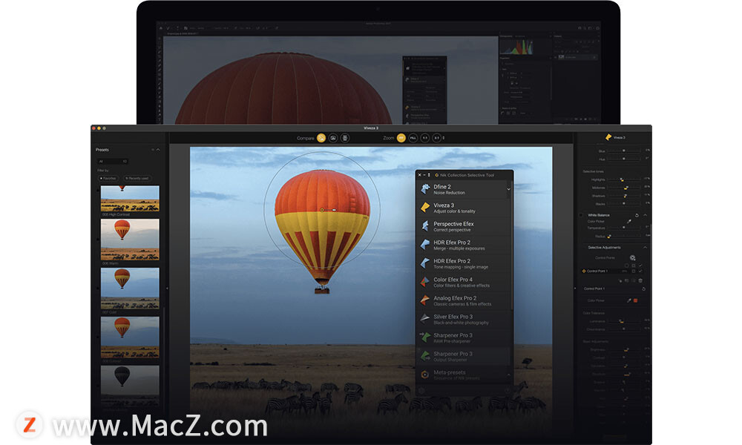This screenshot has width=742, height=445.
Task: Switch to split preview compare mode
Action: (x=333, y=138)
